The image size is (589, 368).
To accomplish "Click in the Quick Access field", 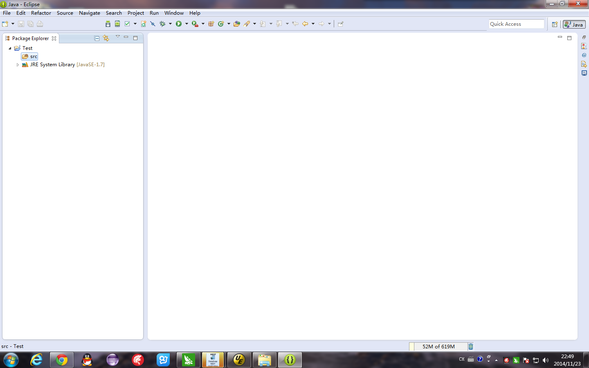I will point(517,24).
